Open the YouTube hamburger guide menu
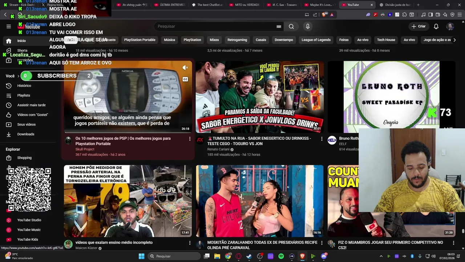 9,26
